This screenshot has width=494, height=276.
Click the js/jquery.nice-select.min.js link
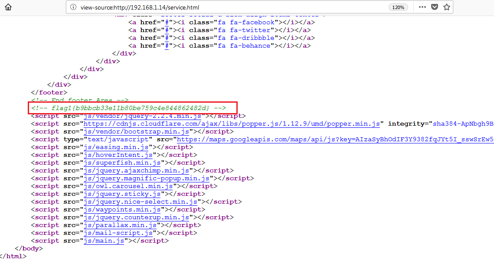(141, 202)
